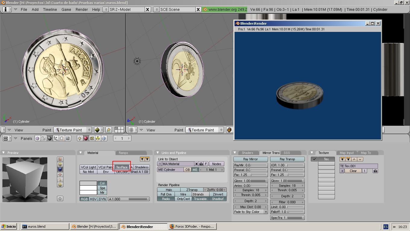Set preview type to cube

pyautogui.click(x=60, y=170)
